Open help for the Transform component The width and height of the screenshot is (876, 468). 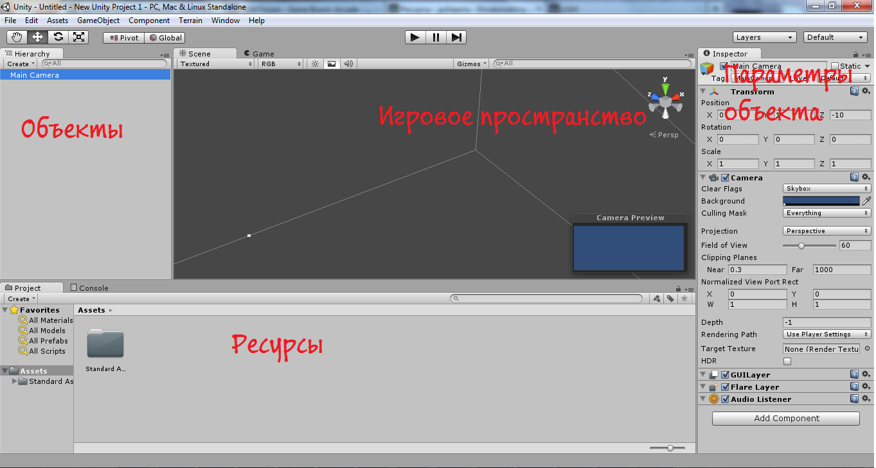(x=854, y=91)
